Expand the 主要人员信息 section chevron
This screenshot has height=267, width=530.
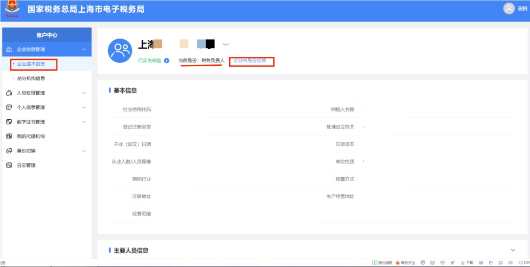point(513,250)
